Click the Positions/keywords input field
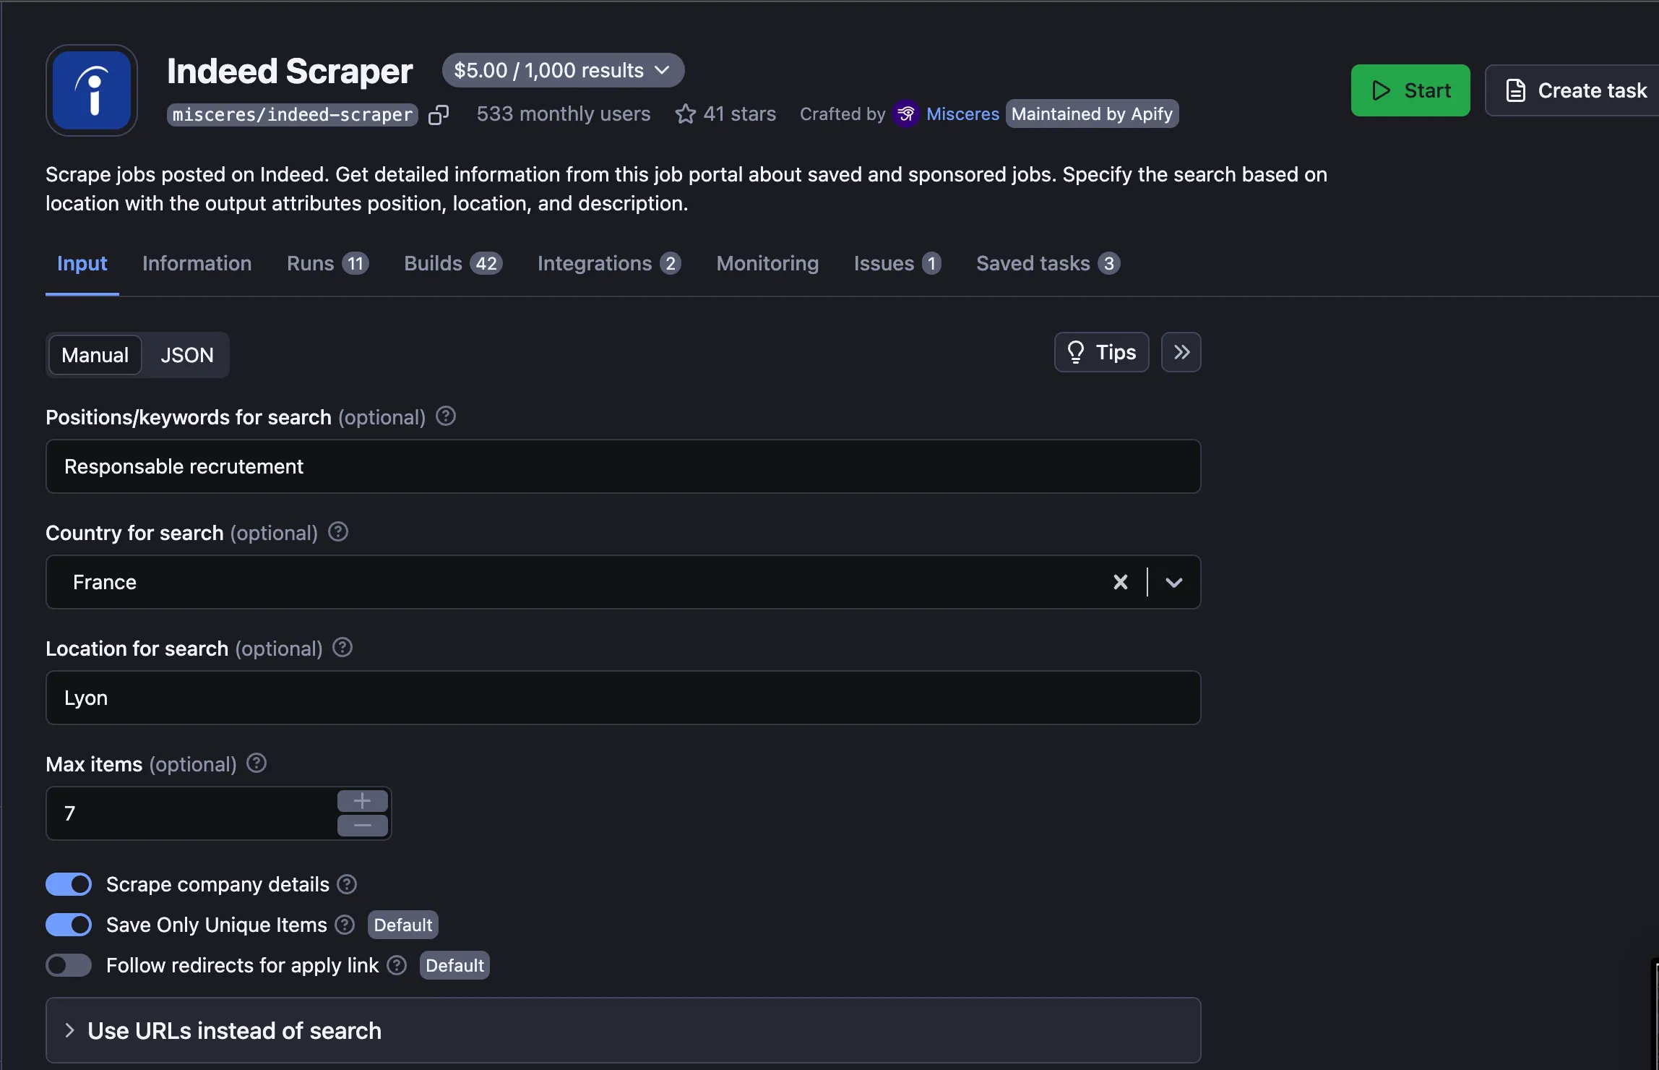 [623, 466]
